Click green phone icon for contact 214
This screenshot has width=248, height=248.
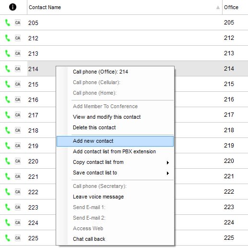[8, 69]
